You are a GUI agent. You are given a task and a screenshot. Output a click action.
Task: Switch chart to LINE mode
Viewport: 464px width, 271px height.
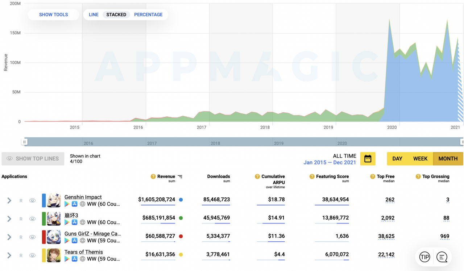(94, 14)
